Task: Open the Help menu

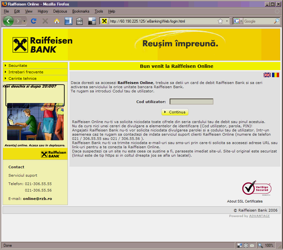Action: (x=111, y=11)
